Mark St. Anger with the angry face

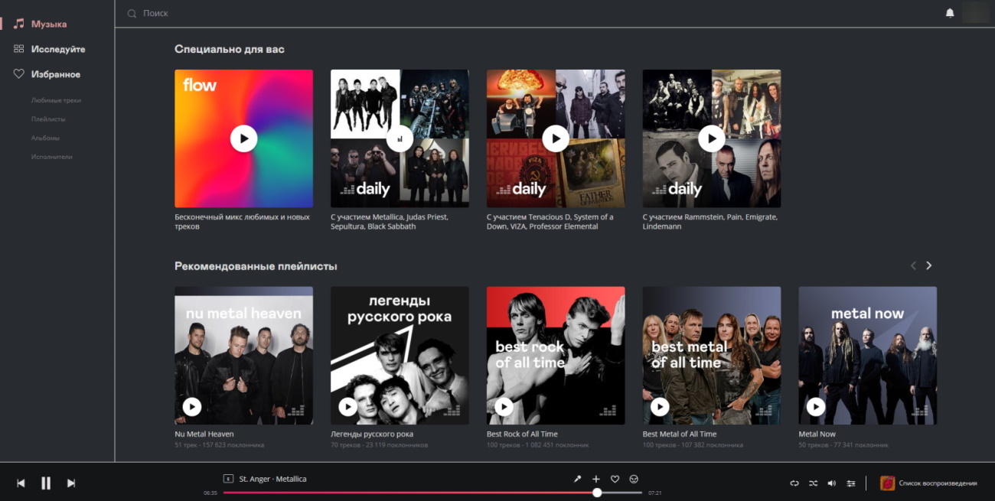coord(633,478)
